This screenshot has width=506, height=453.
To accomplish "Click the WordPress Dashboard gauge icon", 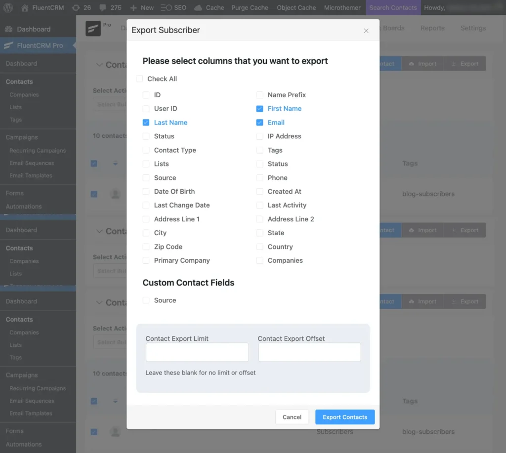I will (x=9, y=29).
